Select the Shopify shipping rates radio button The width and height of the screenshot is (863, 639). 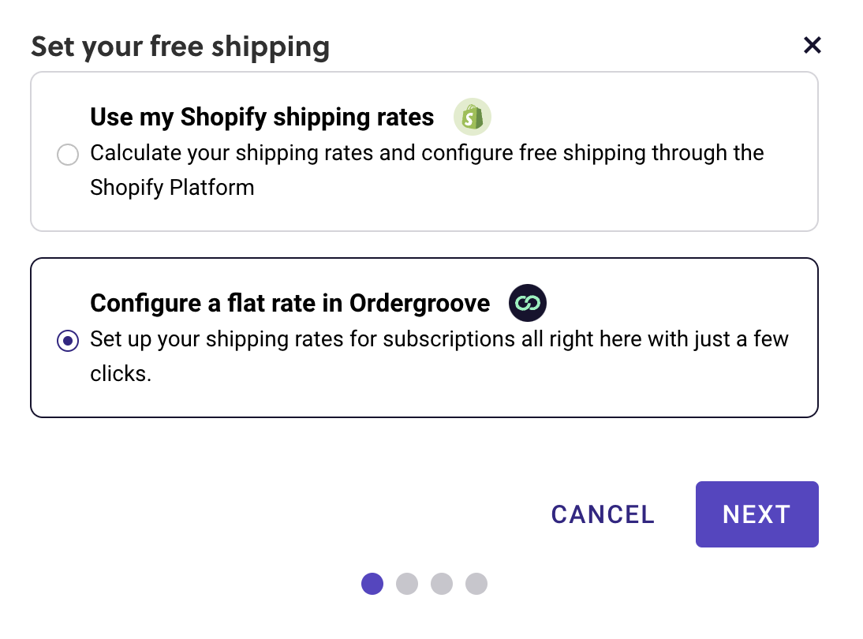point(68,155)
